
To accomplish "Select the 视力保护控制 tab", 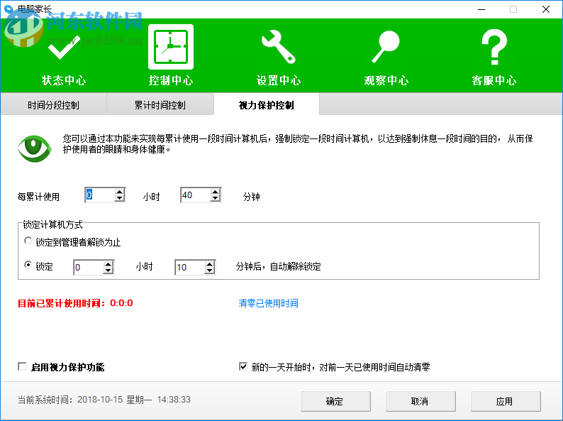I will [x=267, y=105].
